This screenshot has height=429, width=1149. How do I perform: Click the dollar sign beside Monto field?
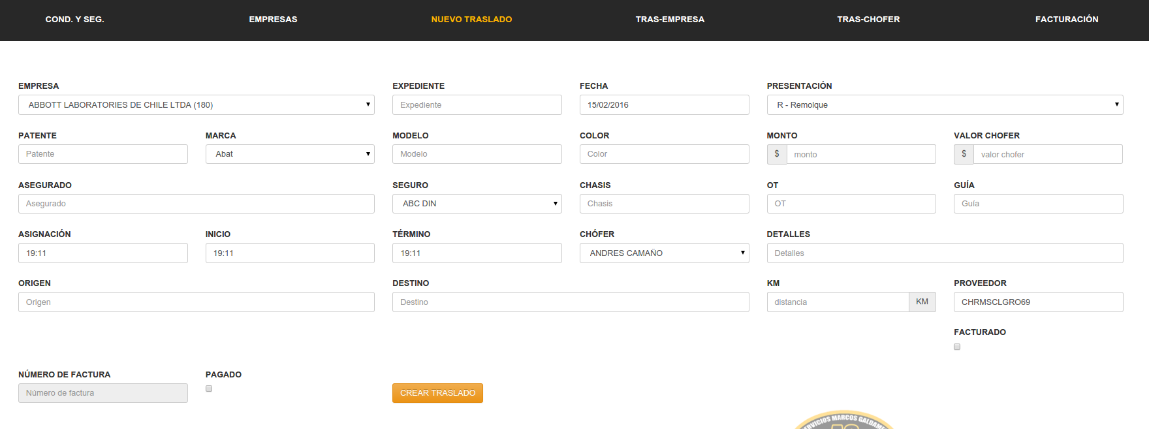pyautogui.click(x=776, y=154)
